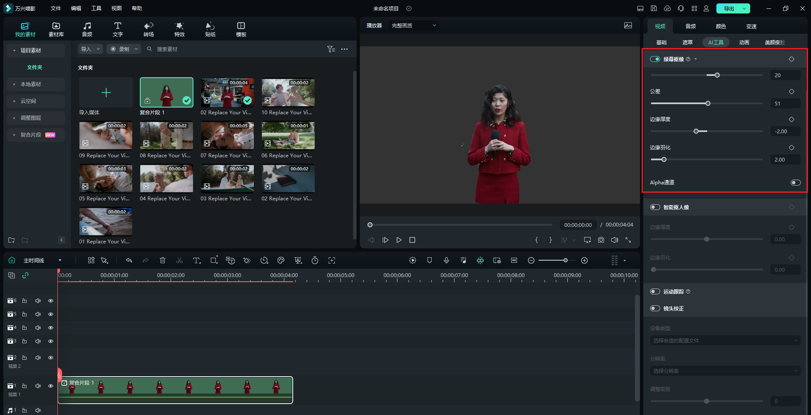811x415 pixels.
Task: Click the voiceover microphone icon
Action: 446,261
